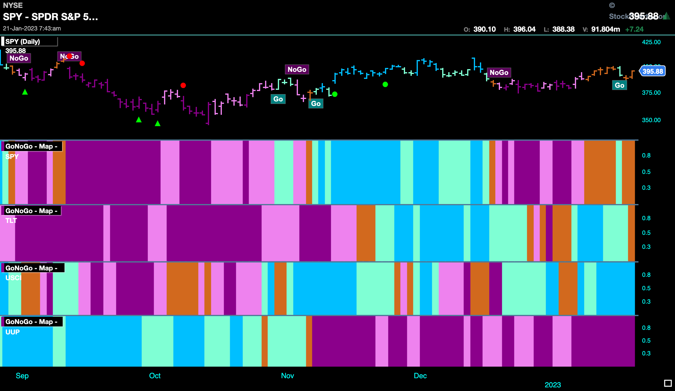Click the 350.00 price axis label

651,120
